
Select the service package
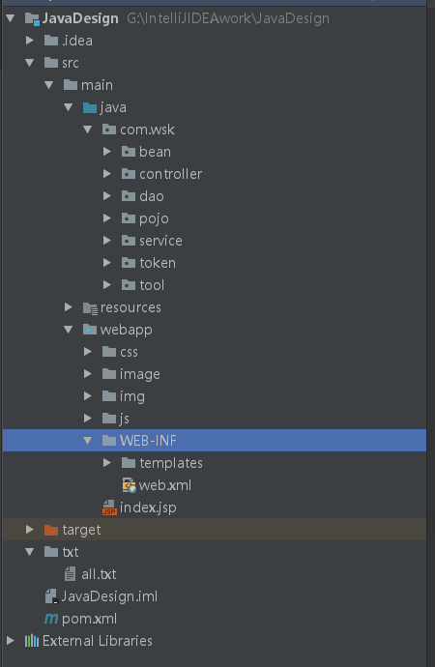pos(160,241)
